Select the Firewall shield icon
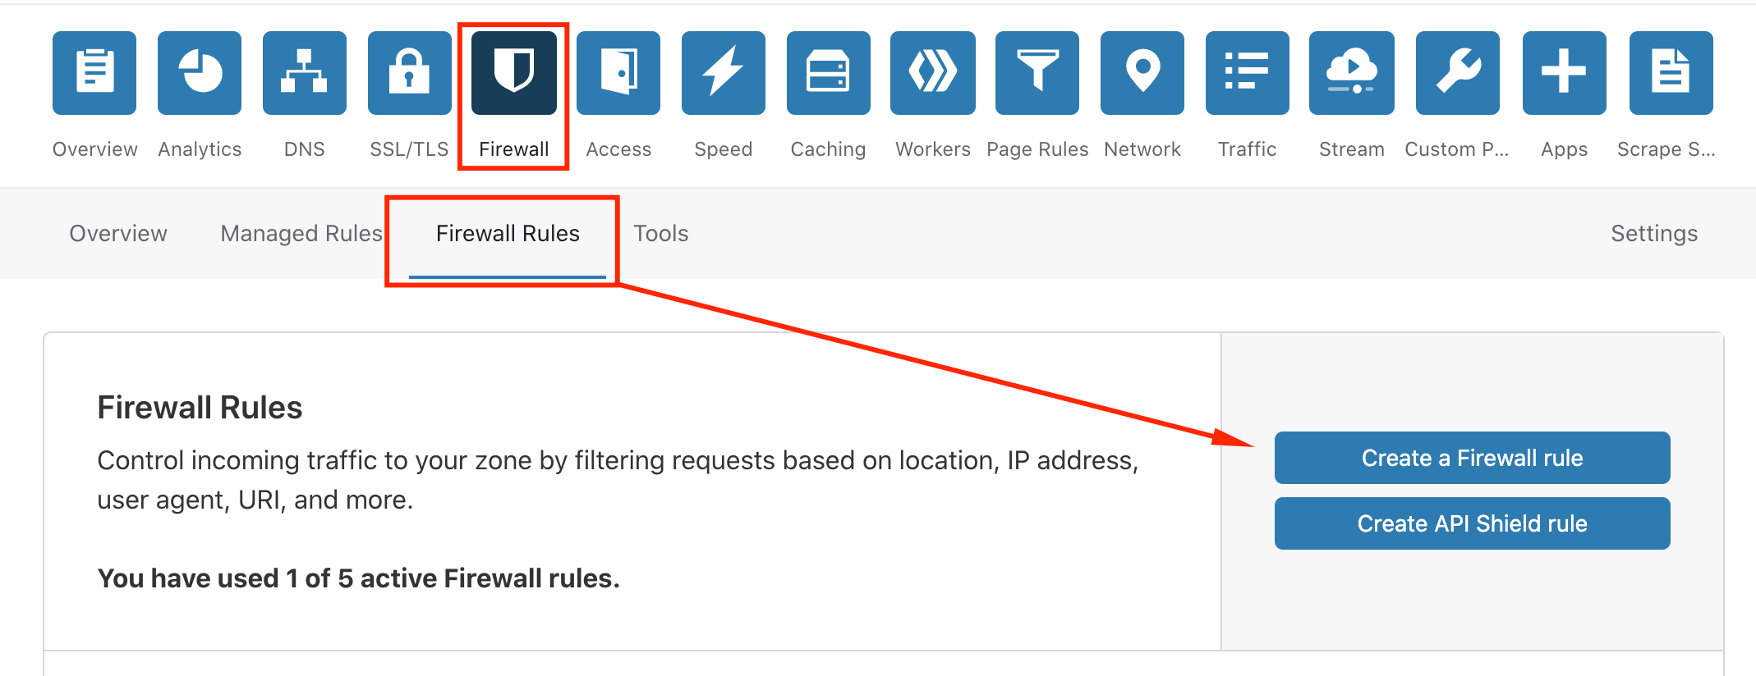The width and height of the screenshot is (1756, 676). (x=513, y=73)
